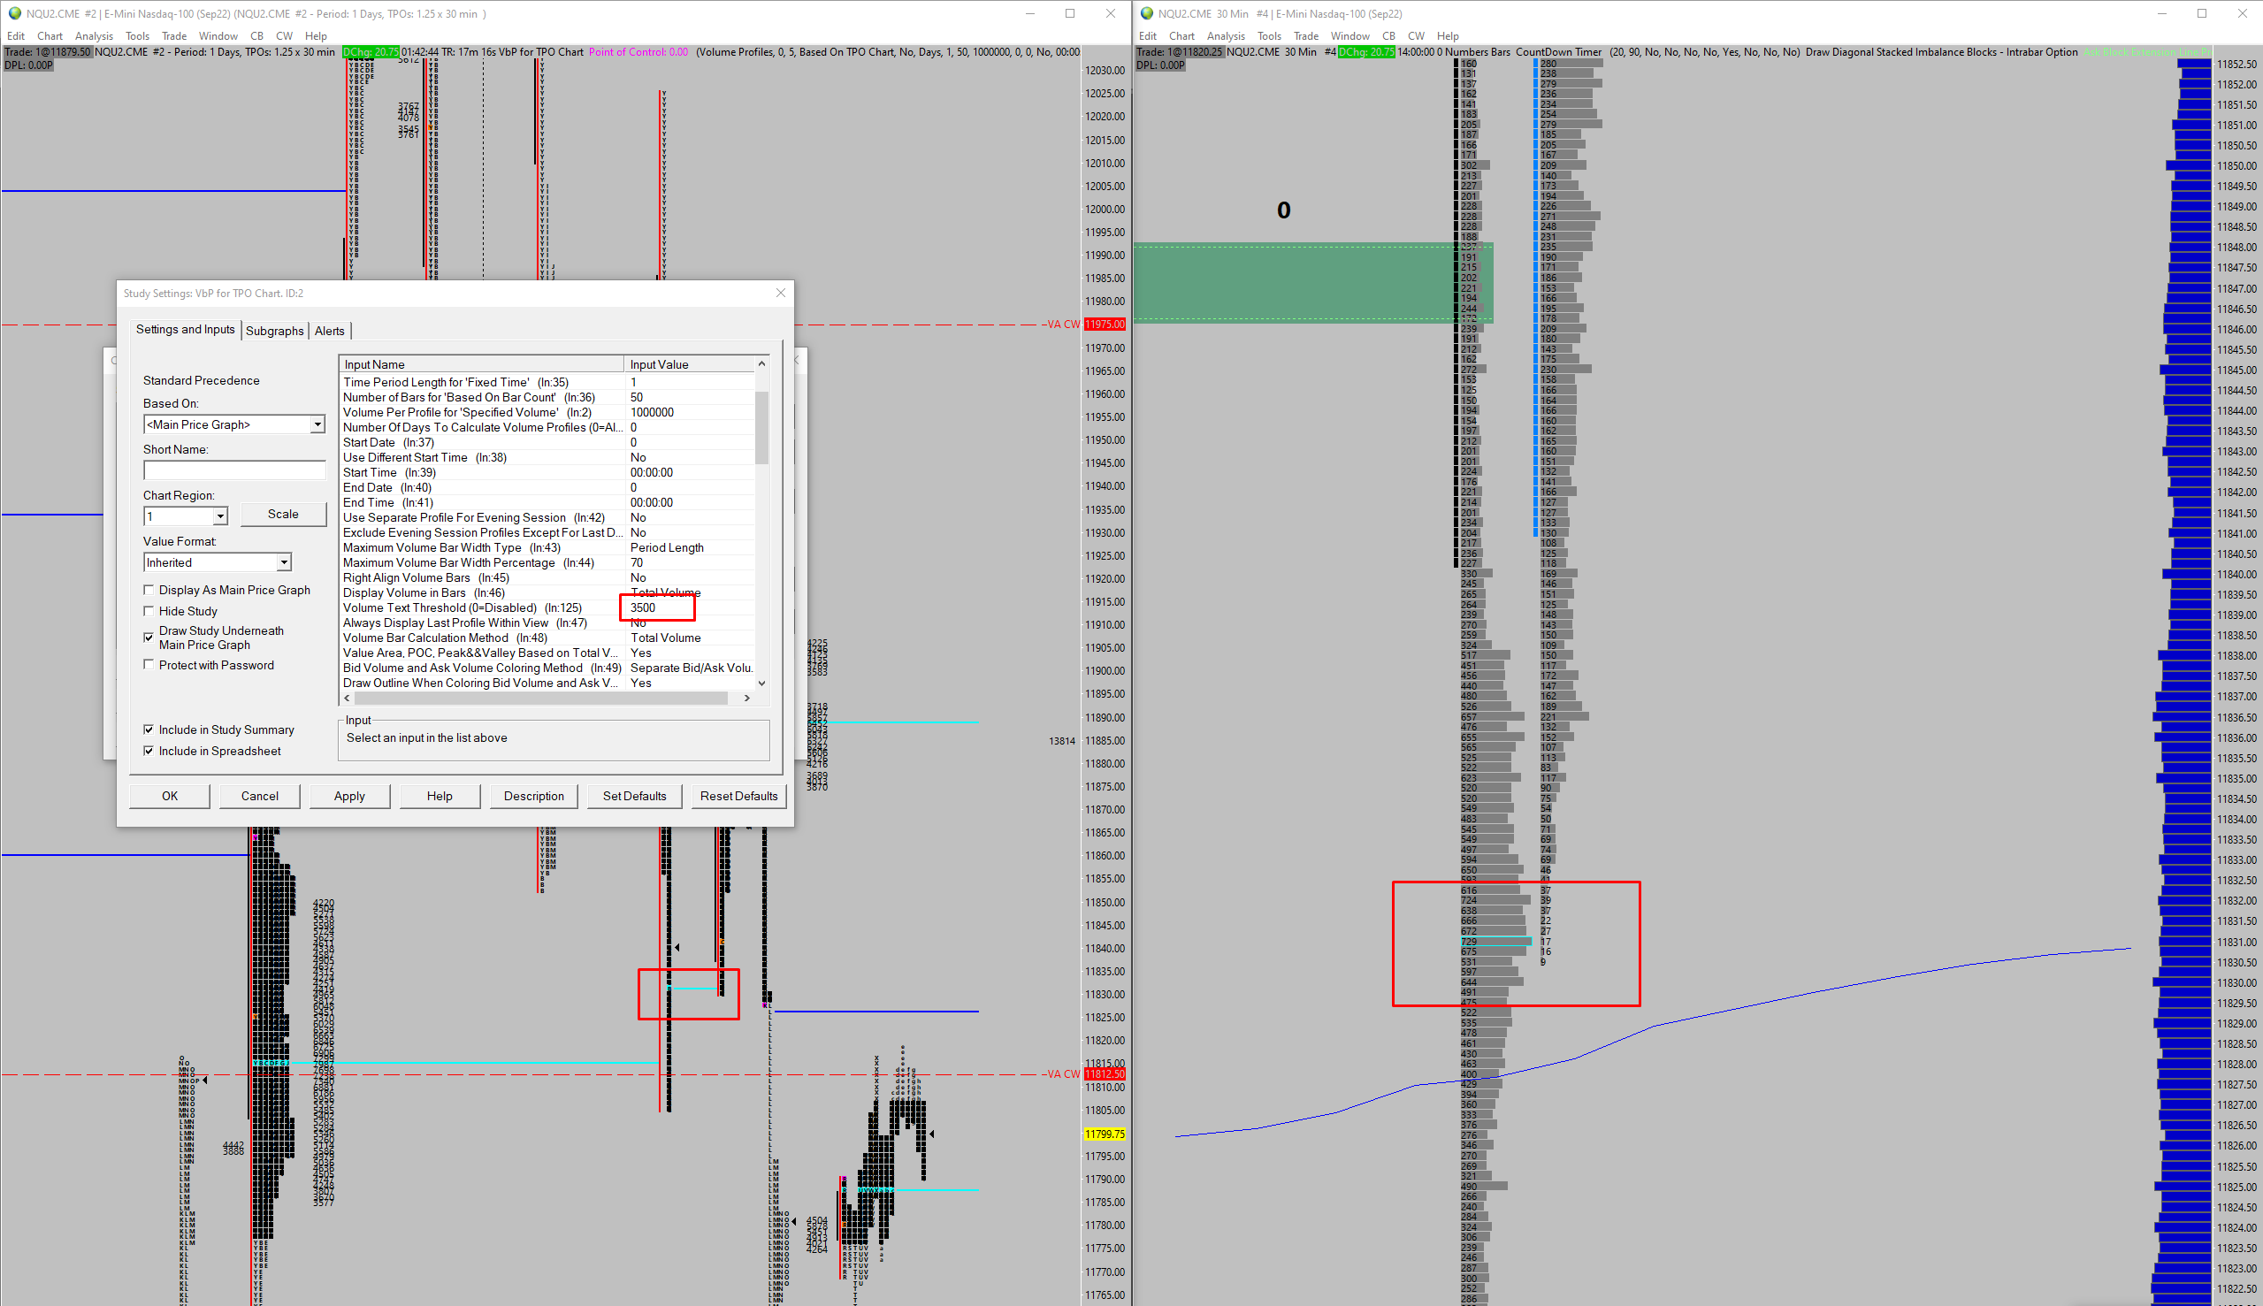
Task: Enable Display As Main Price Graph
Action: point(149,590)
